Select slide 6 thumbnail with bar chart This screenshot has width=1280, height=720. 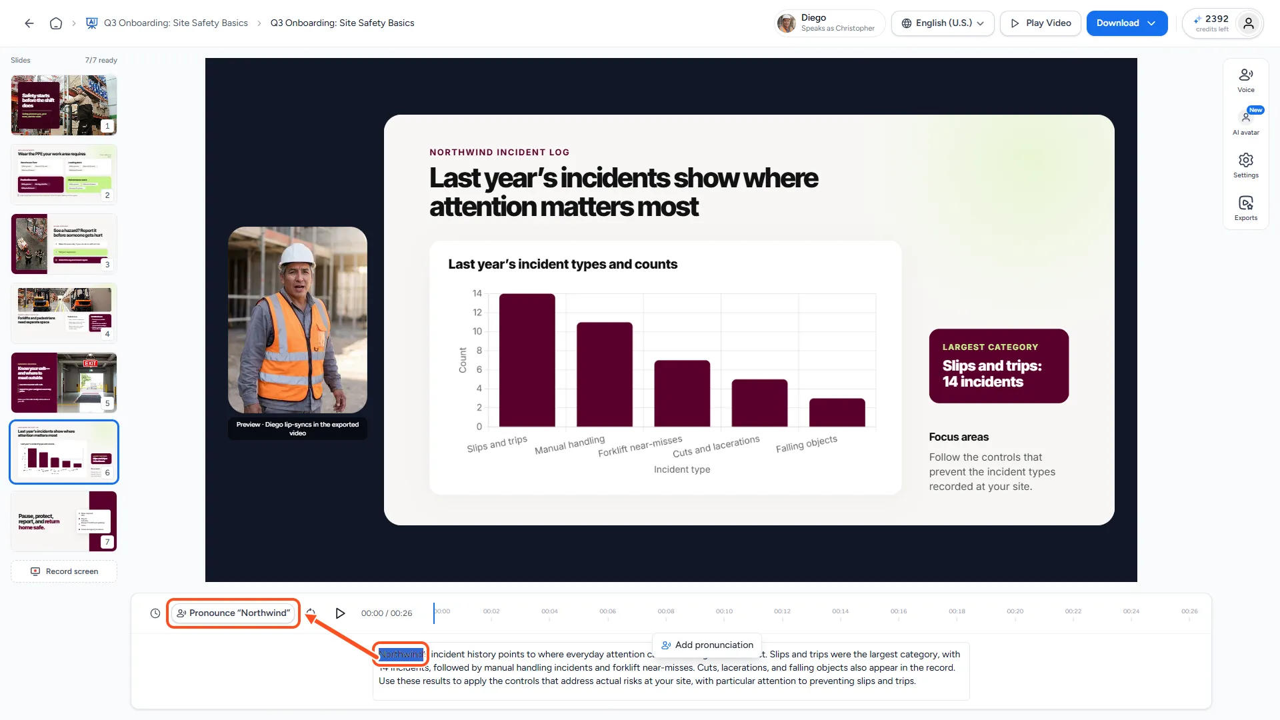coord(64,452)
